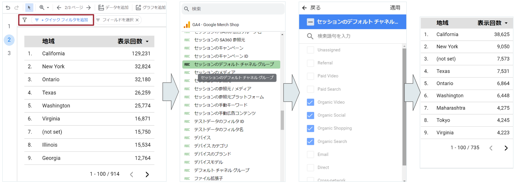
Task: Select the cursor selection mode tool
Action: [29, 7]
